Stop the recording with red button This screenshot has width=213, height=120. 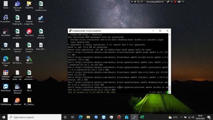175,2
